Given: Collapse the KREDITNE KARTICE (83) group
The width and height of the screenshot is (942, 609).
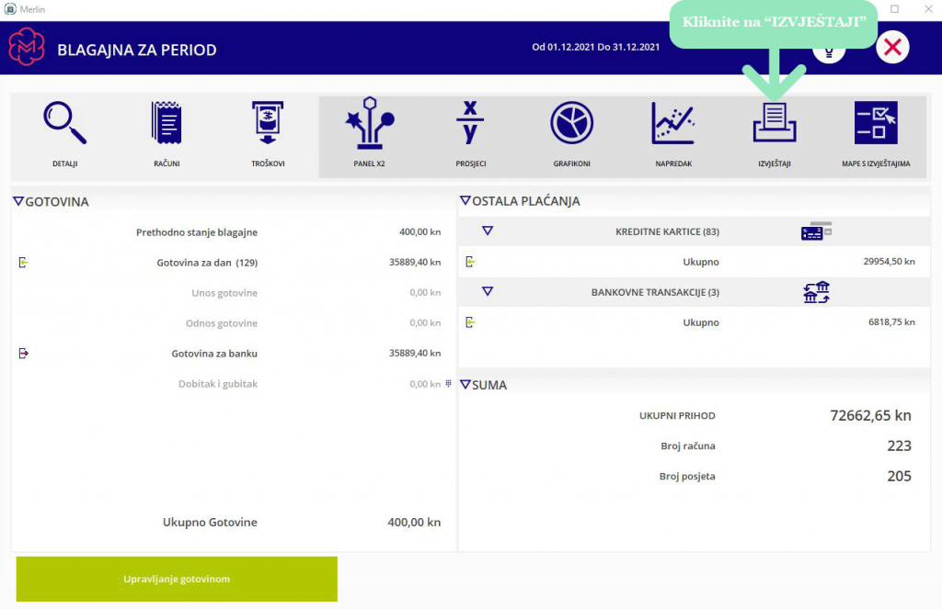Looking at the screenshot, I should coord(488,231).
